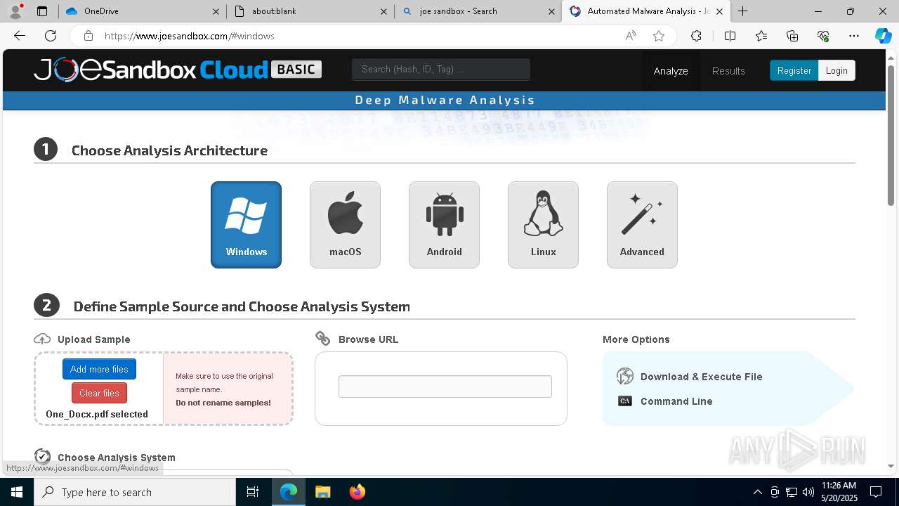Click the browser address bar URL

point(190,36)
